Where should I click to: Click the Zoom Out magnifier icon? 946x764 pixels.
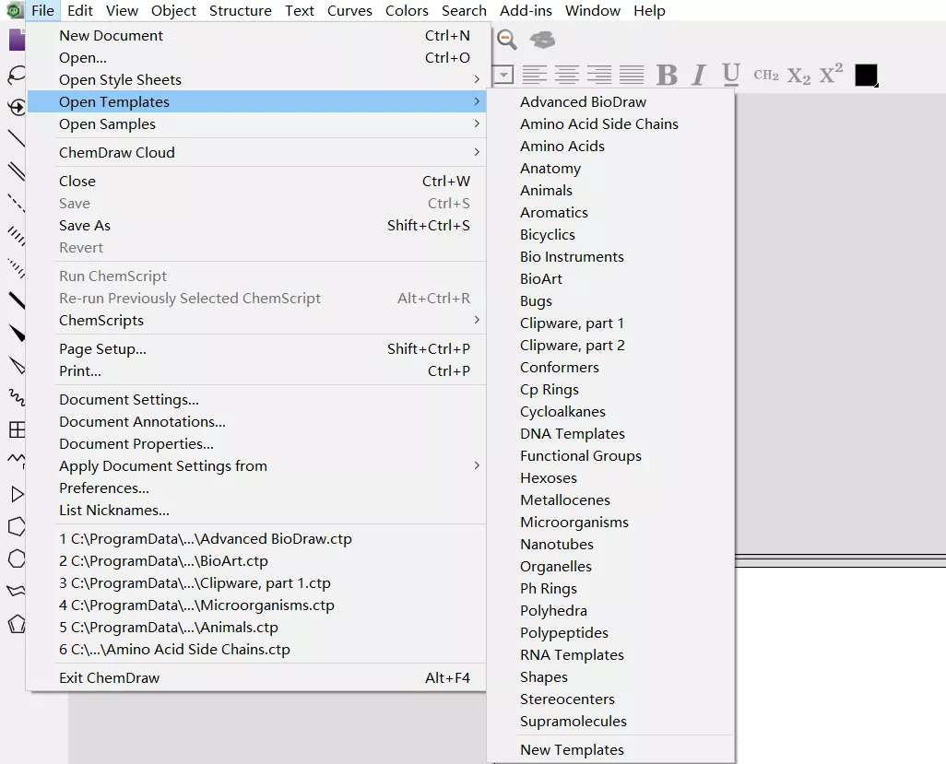point(507,40)
